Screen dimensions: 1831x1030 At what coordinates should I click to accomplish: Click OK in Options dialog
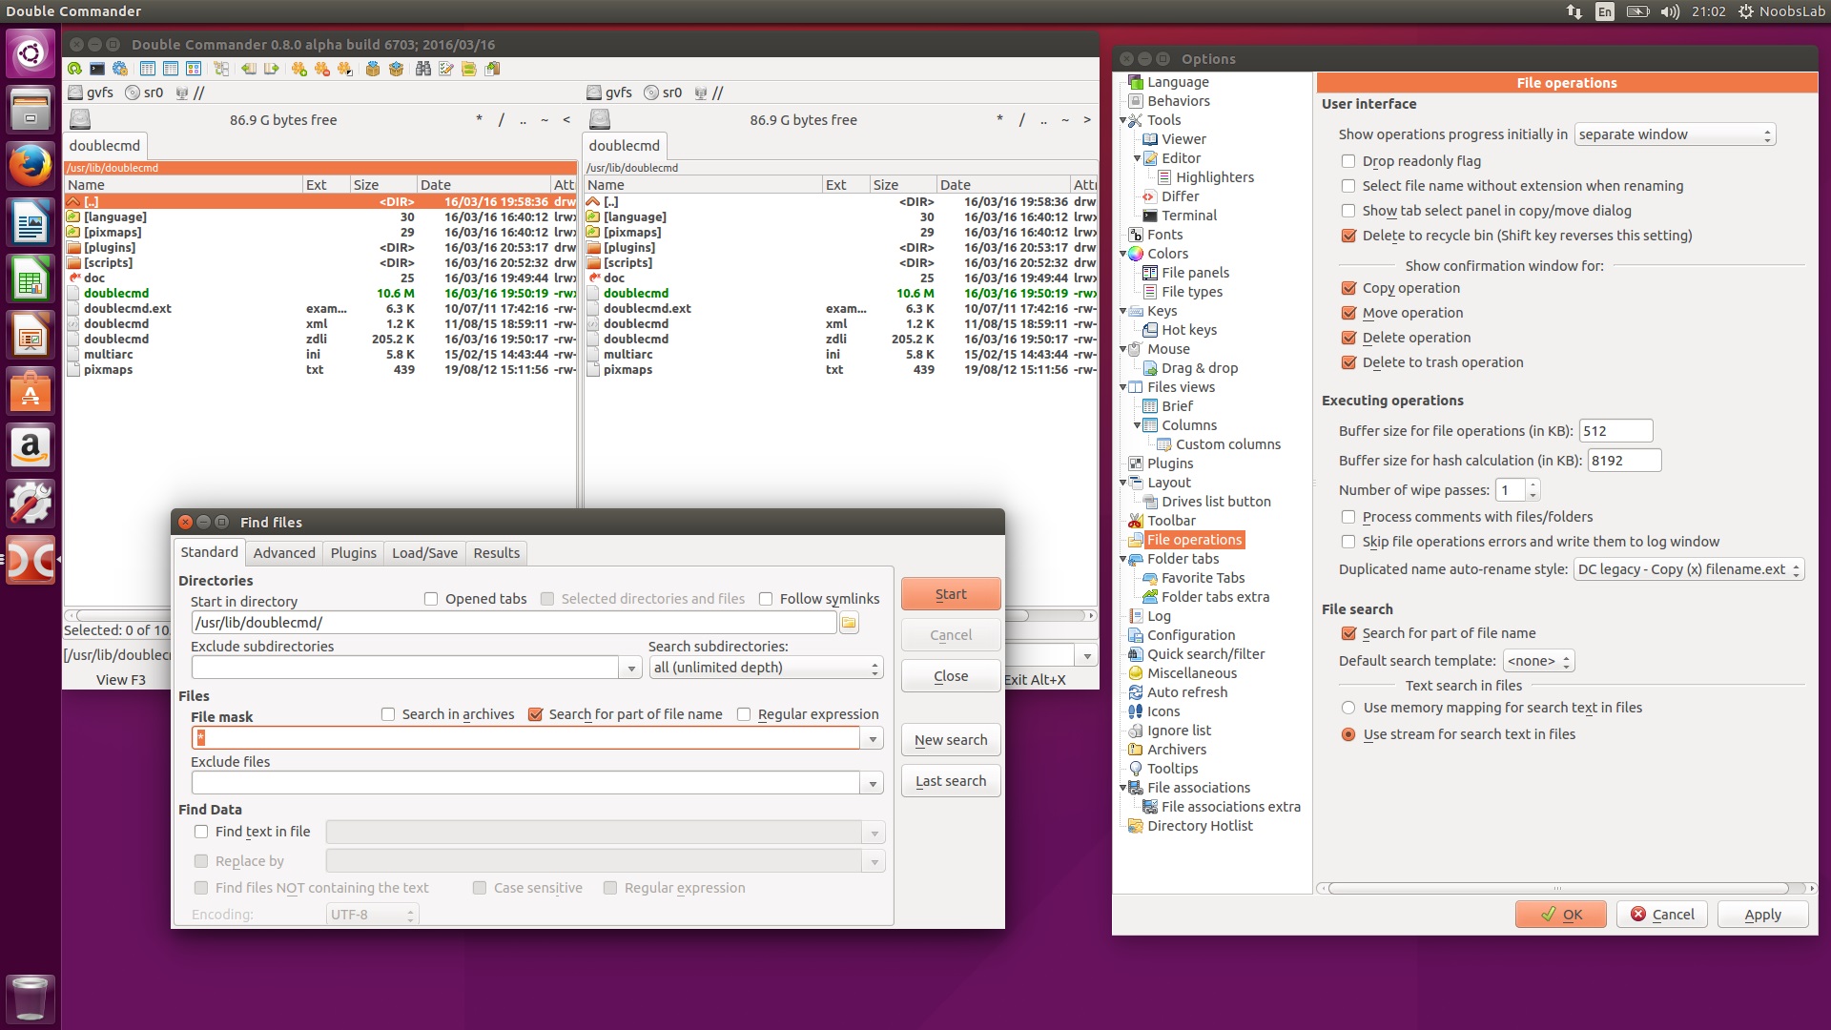point(1561,915)
